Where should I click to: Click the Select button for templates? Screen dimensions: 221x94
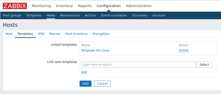point(204,65)
